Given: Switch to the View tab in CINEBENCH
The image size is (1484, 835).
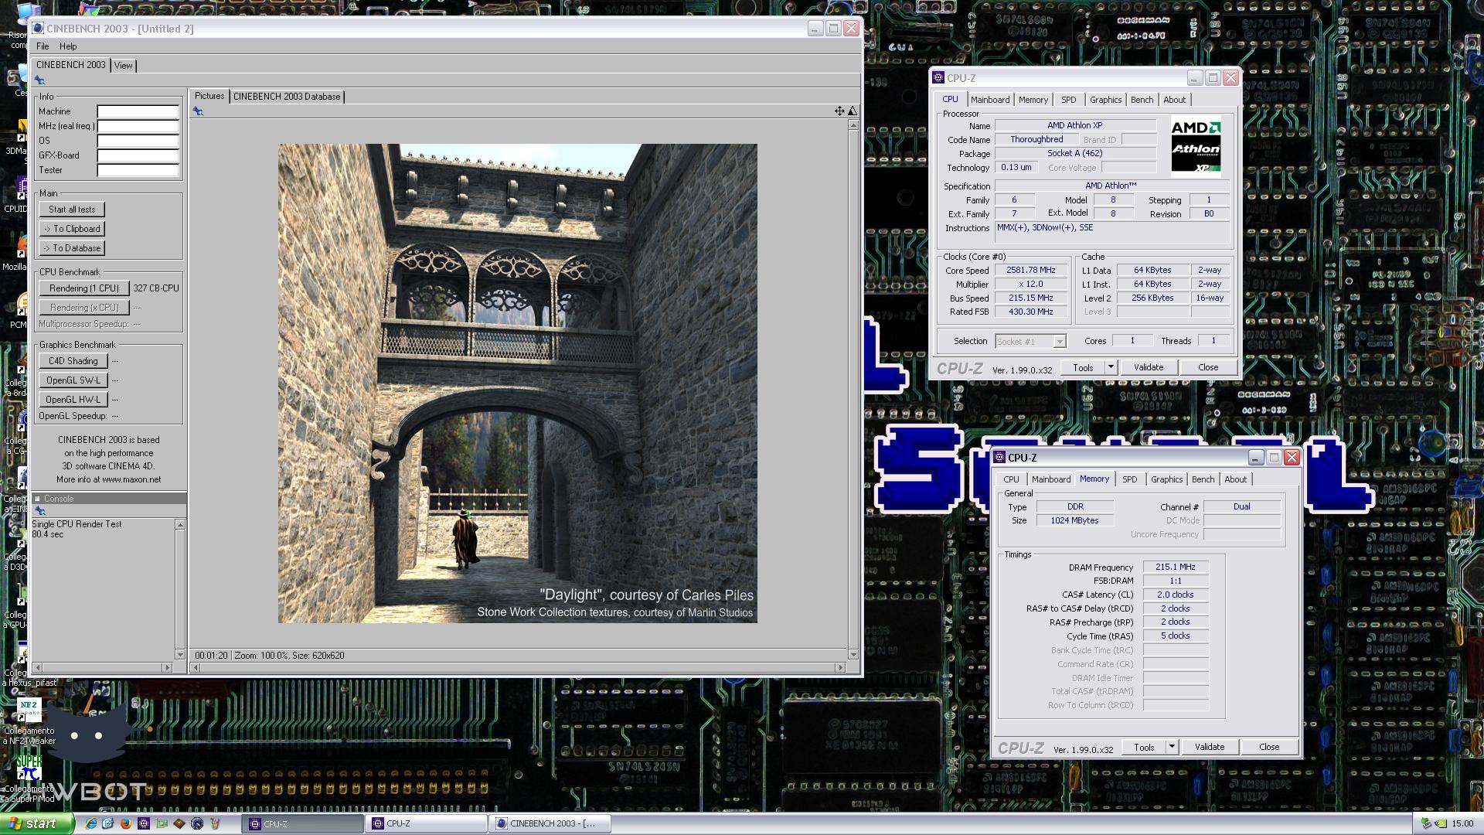Looking at the screenshot, I should pyautogui.click(x=124, y=66).
